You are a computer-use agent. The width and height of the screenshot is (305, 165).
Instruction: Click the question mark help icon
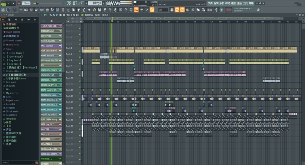pos(126,10)
